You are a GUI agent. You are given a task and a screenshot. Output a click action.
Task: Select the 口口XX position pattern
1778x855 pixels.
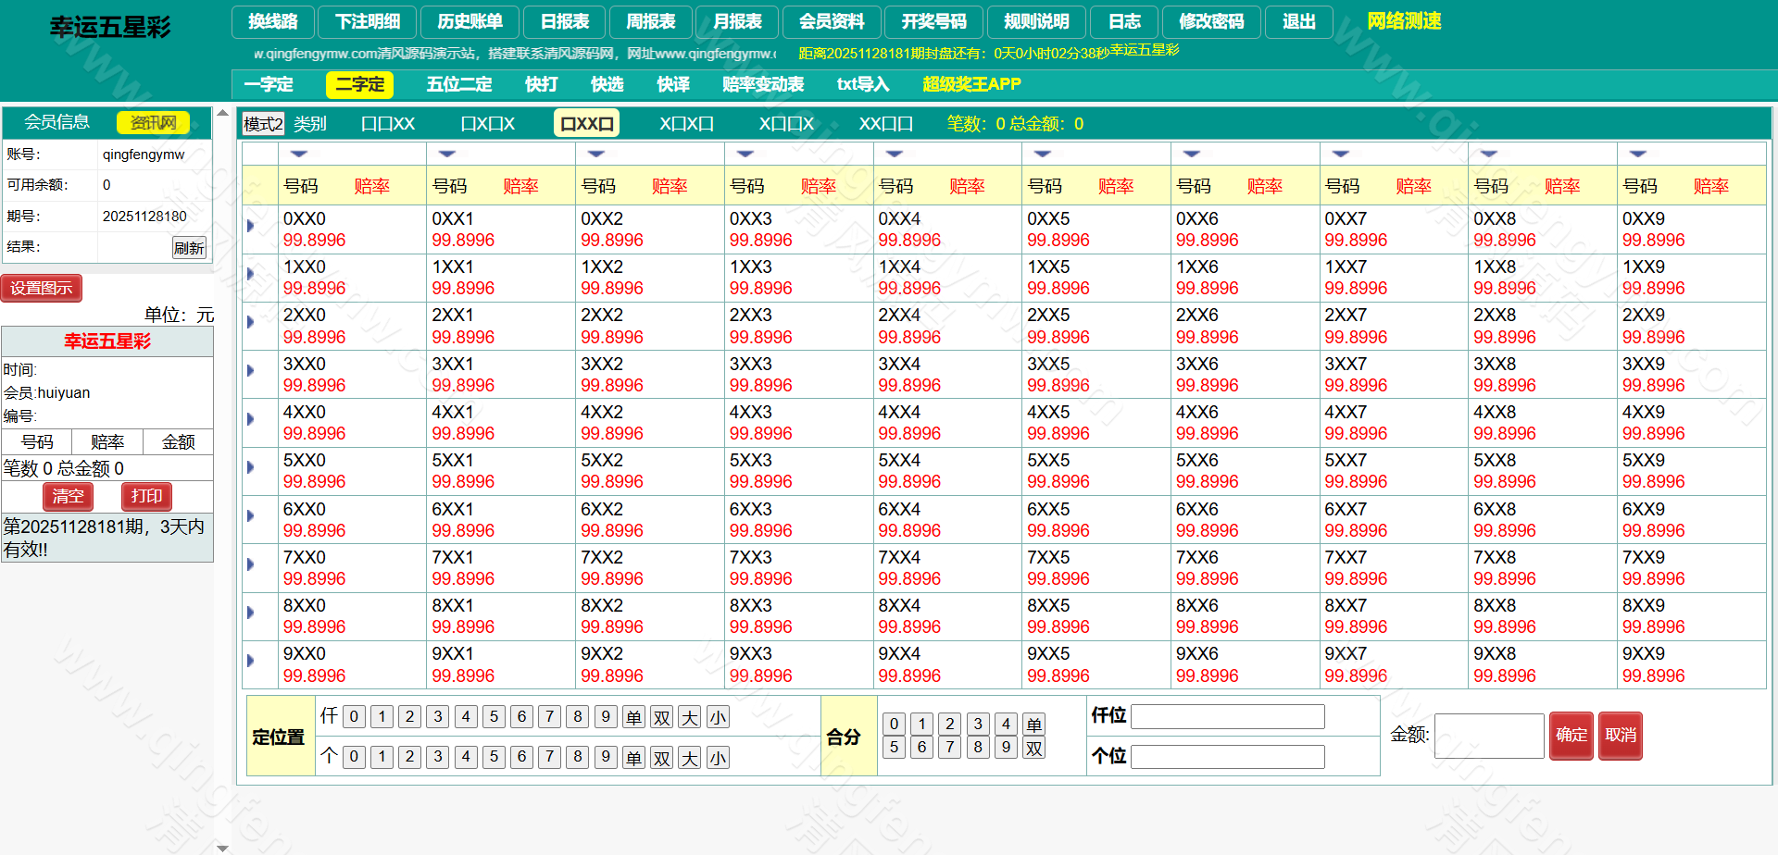388,124
